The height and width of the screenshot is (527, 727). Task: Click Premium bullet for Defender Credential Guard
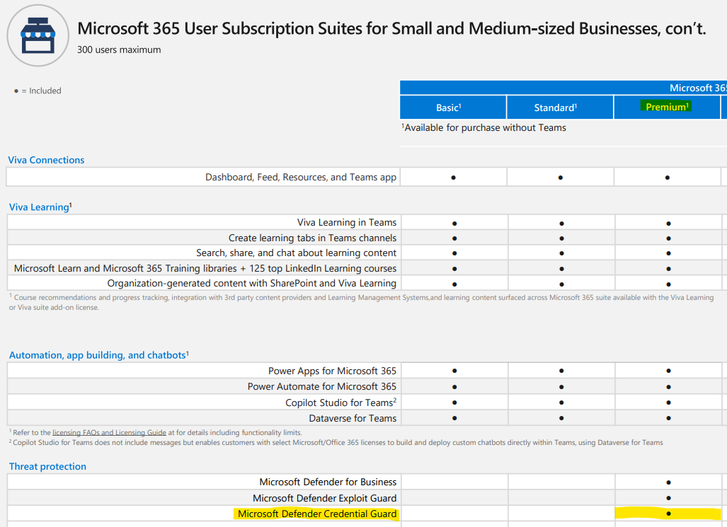click(668, 514)
